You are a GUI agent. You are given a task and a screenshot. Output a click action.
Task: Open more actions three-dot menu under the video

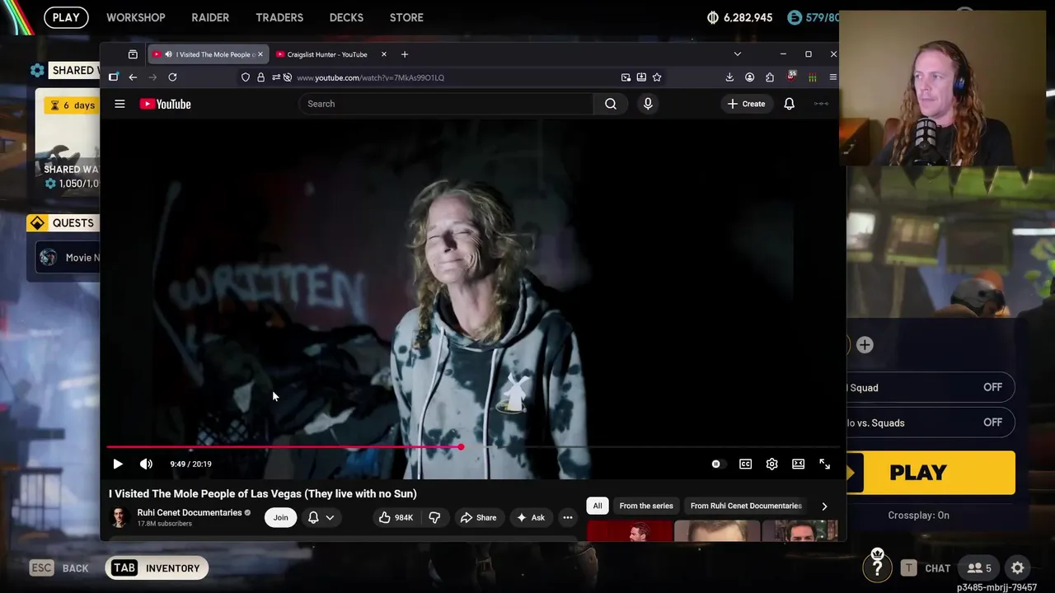tap(567, 517)
